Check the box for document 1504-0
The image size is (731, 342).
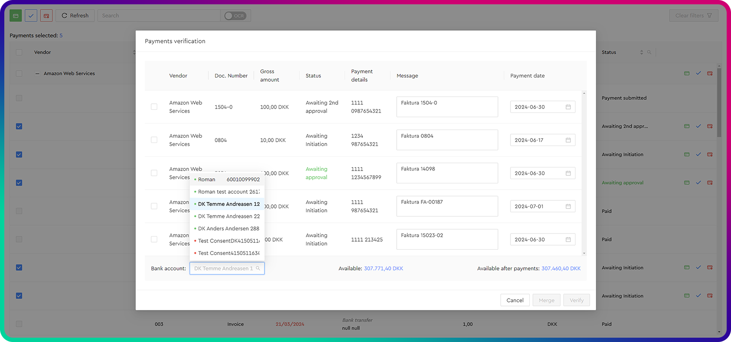[154, 107]
